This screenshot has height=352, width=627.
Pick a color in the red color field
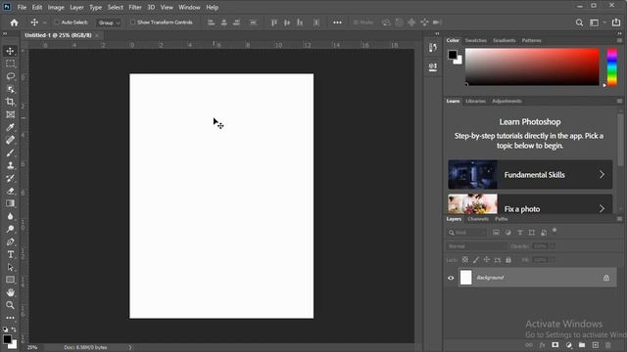click(x=532, y=66)
